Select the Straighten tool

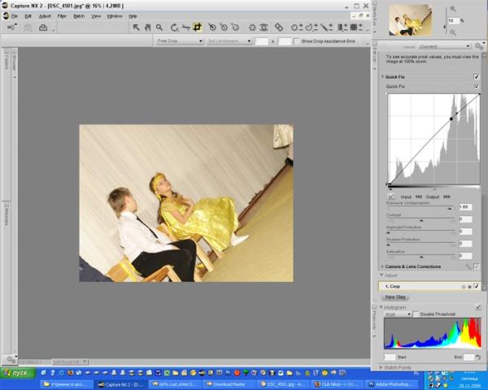tap(185, 28)
